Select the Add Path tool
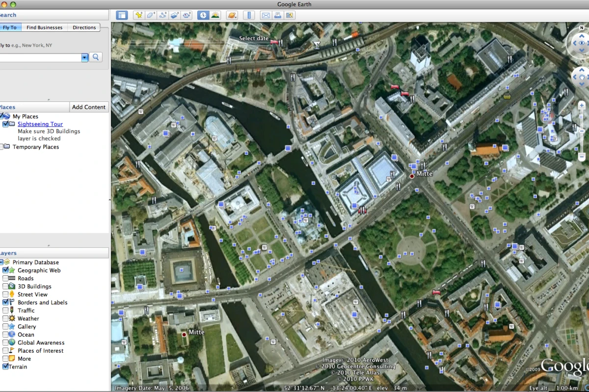Screen dimensions: 589x392 (x=163, y=15)
